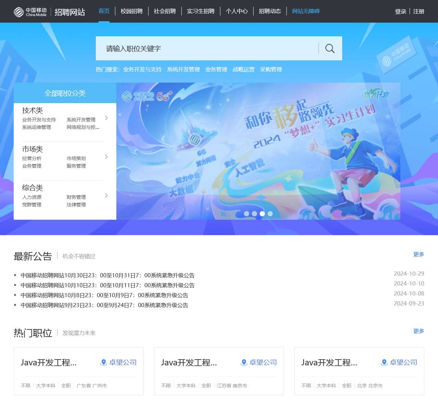Screen dimensions: 438x400
Task: Search hot keyword 系统开发管理
Action: pyautogui.click(x=183, y=69)
